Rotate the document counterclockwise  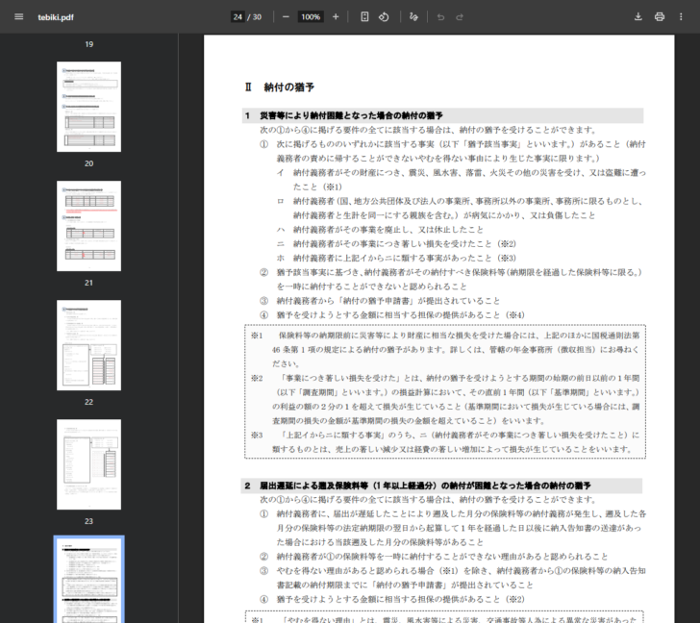coord(384,17)
